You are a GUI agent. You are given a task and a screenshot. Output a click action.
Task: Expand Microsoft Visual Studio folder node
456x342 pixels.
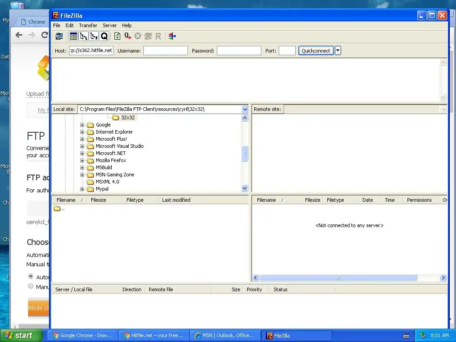click(x=82, y=146)
